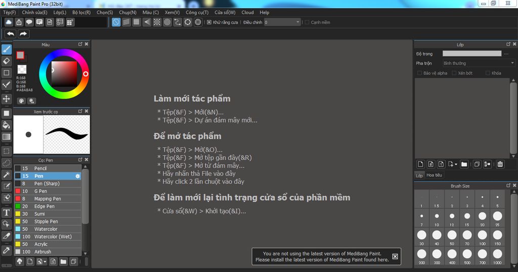The image size is (518, 272).
Task: Toggle the Khử răng cưa checkbox
Action: 209,22
